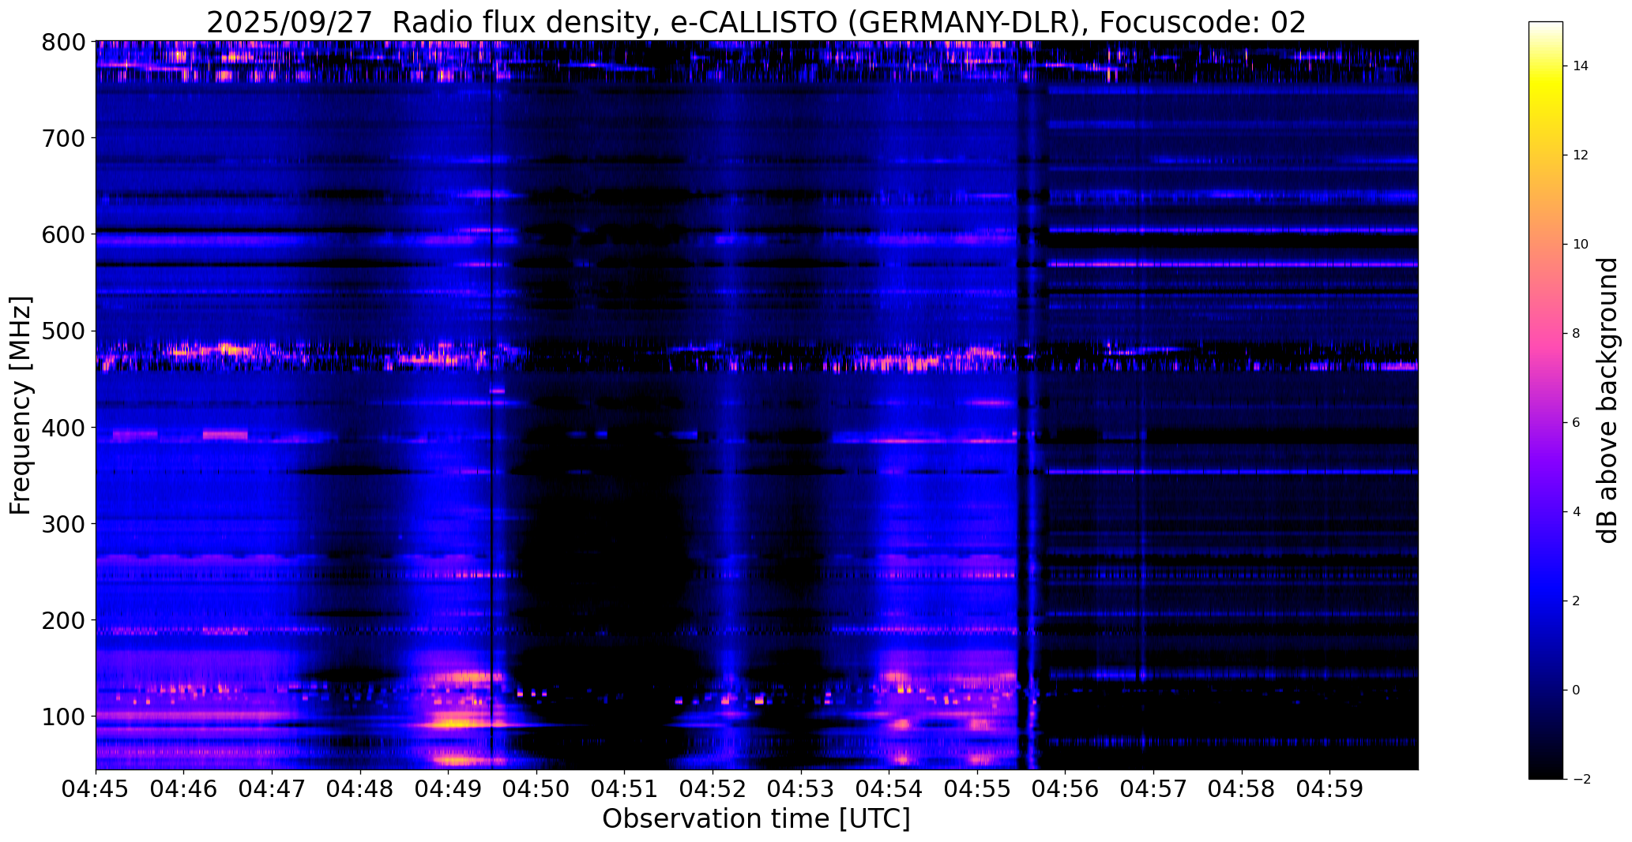Click the plot title mentioning e-CALLISTO GERMANY-DLR
The image size is (1632, 842).
[756, 22]
